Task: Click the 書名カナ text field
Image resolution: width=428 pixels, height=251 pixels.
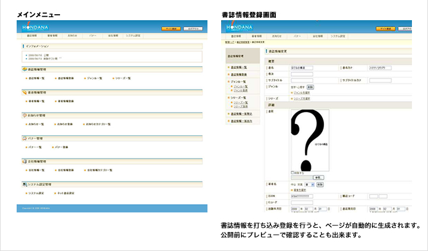Action: [380, 68]
